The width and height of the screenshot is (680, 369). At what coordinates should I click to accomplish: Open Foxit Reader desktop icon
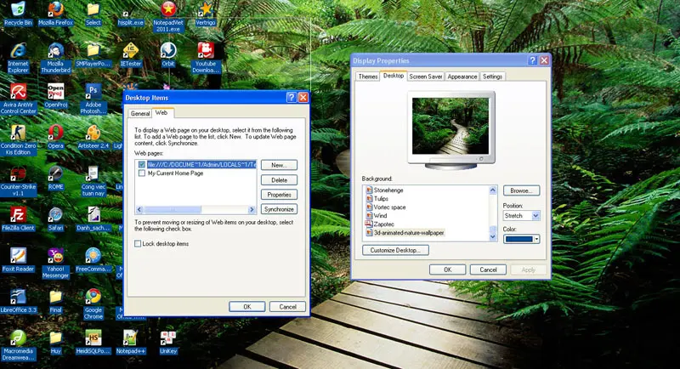tap(18, 260)
